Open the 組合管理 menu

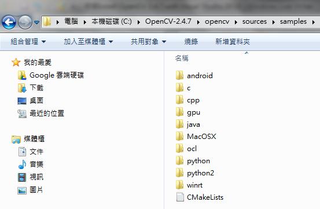pos(28,42)
